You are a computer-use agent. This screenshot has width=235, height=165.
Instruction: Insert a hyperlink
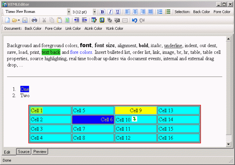pos(110,20)
